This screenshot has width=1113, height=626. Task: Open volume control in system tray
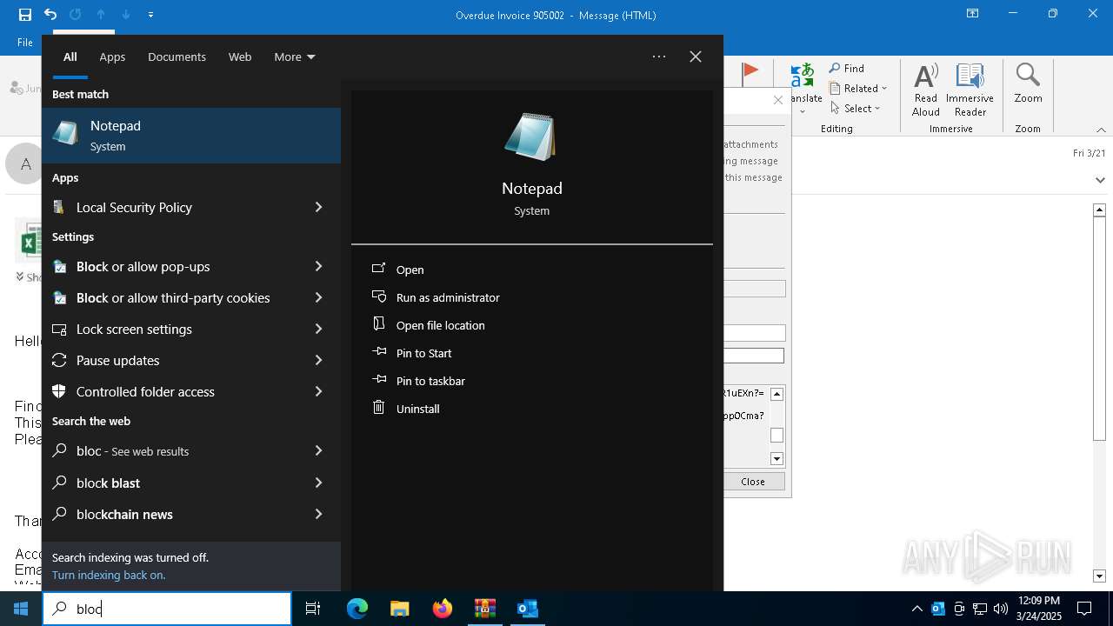[1001, 609]
